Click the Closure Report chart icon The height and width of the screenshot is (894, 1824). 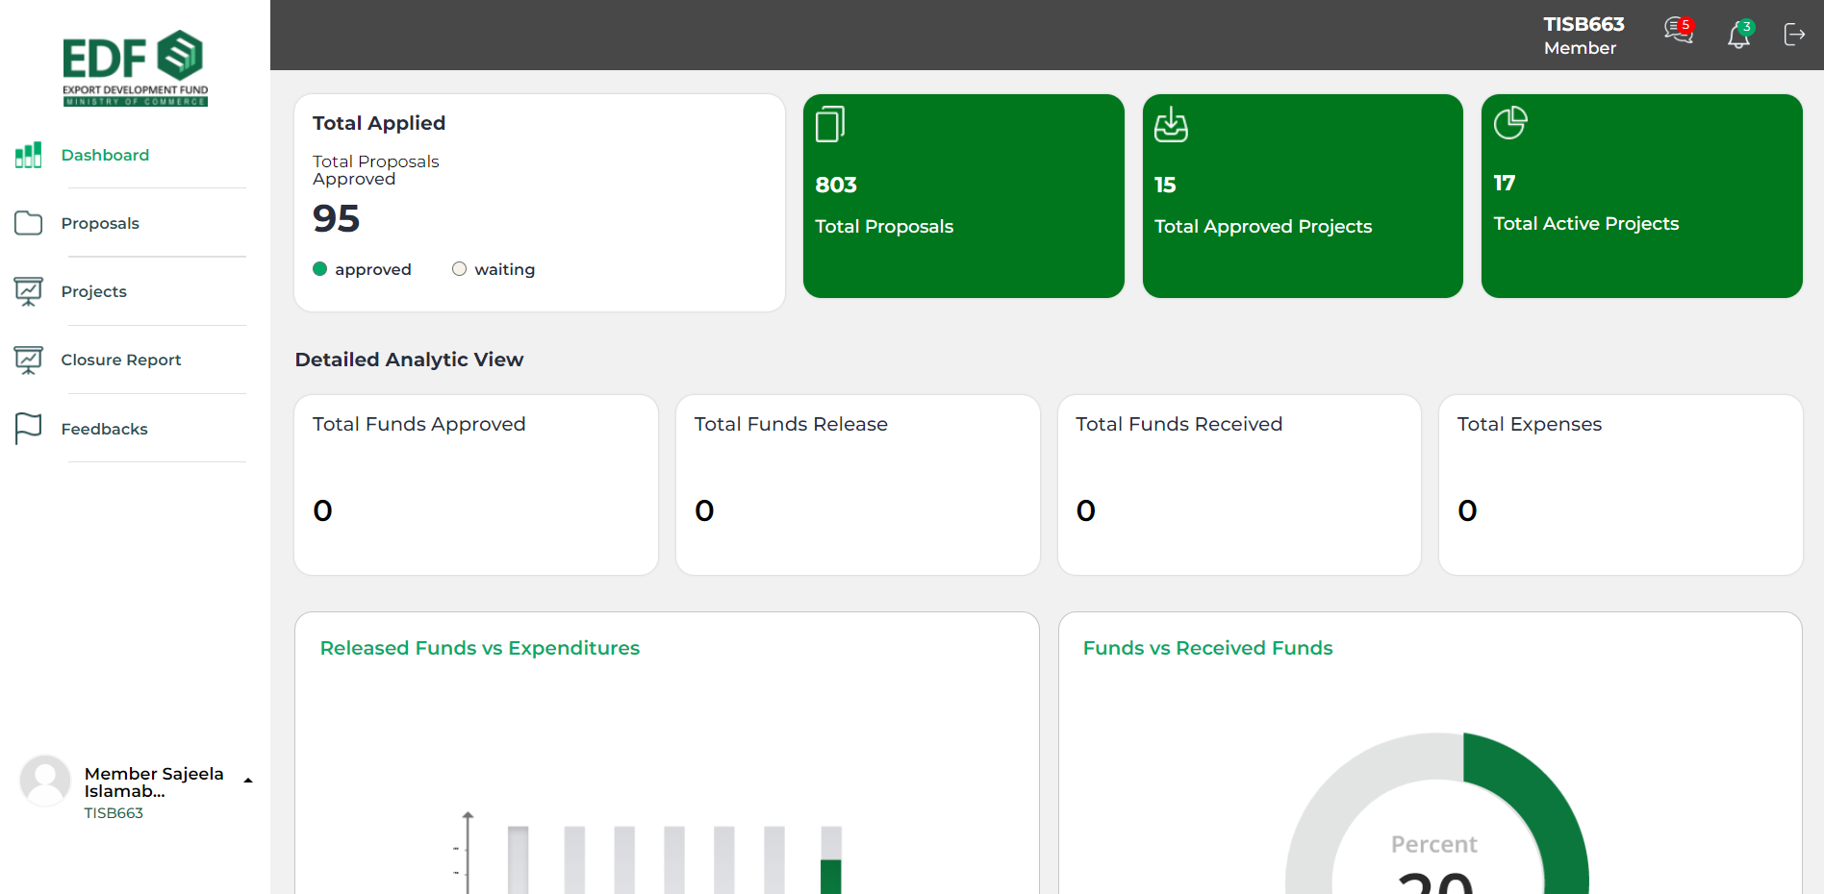(x=28, y=360)
